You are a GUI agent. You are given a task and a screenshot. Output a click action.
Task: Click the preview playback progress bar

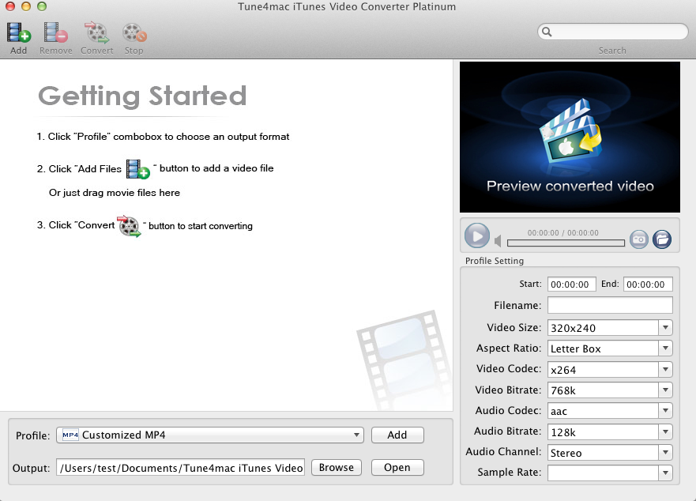point(566,243)
